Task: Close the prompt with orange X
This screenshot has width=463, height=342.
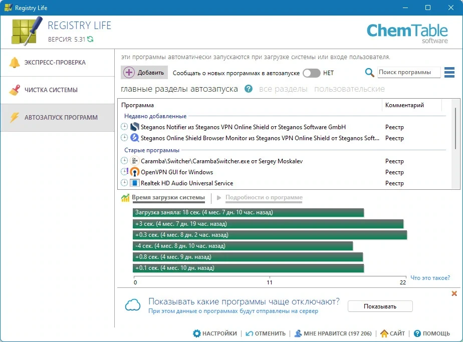Action: (454, 293)
